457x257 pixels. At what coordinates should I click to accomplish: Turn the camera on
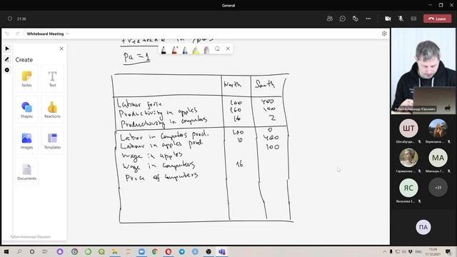(x=388, y=19)
